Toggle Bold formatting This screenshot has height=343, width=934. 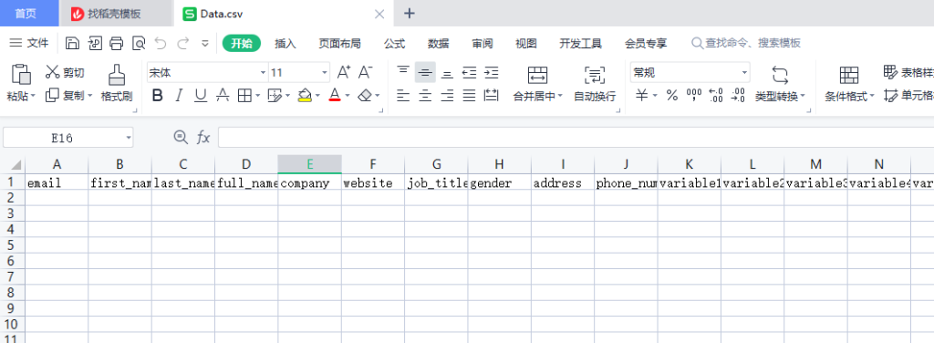pos(157,95)
